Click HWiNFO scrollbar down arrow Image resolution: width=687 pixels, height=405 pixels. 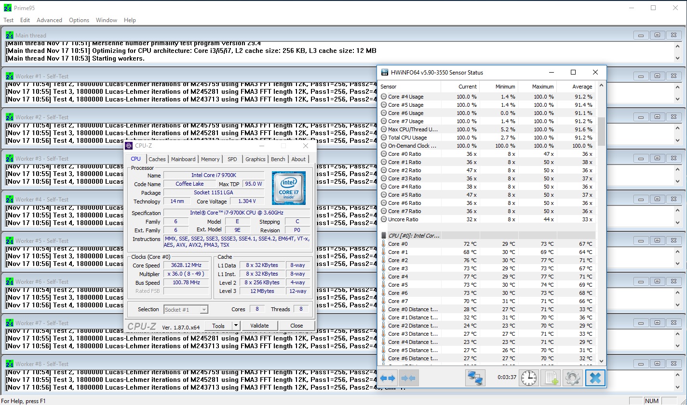click(601, 361)
